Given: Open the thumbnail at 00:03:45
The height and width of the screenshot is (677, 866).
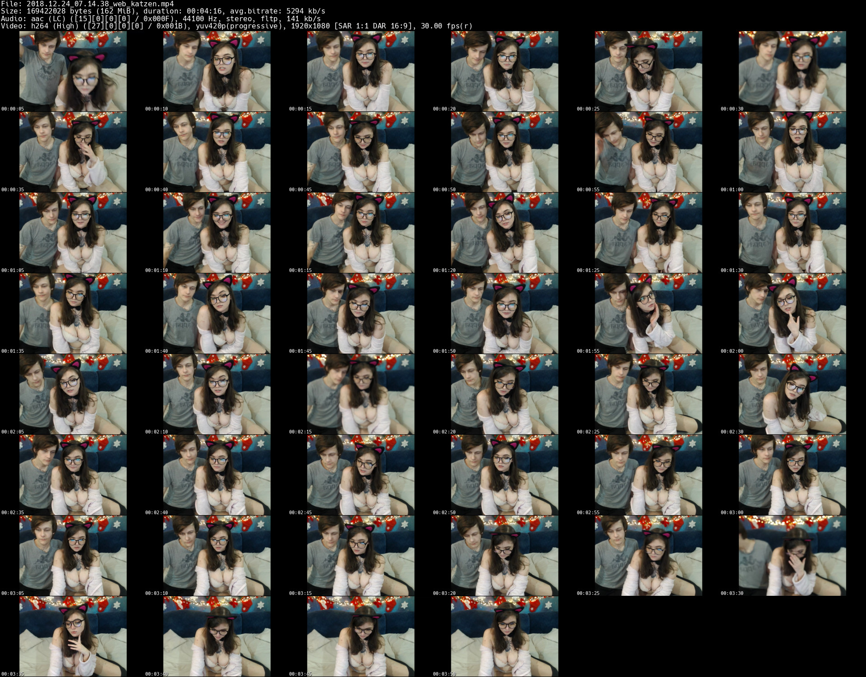Looking at the screenshot, I should tap(360, 636).
